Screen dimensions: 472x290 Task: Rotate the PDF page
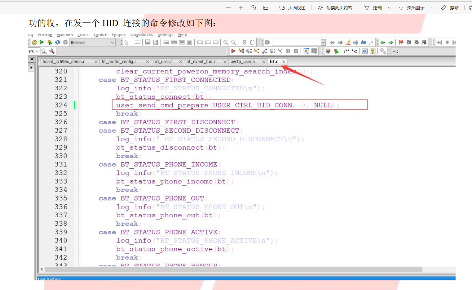pos(253,8)
